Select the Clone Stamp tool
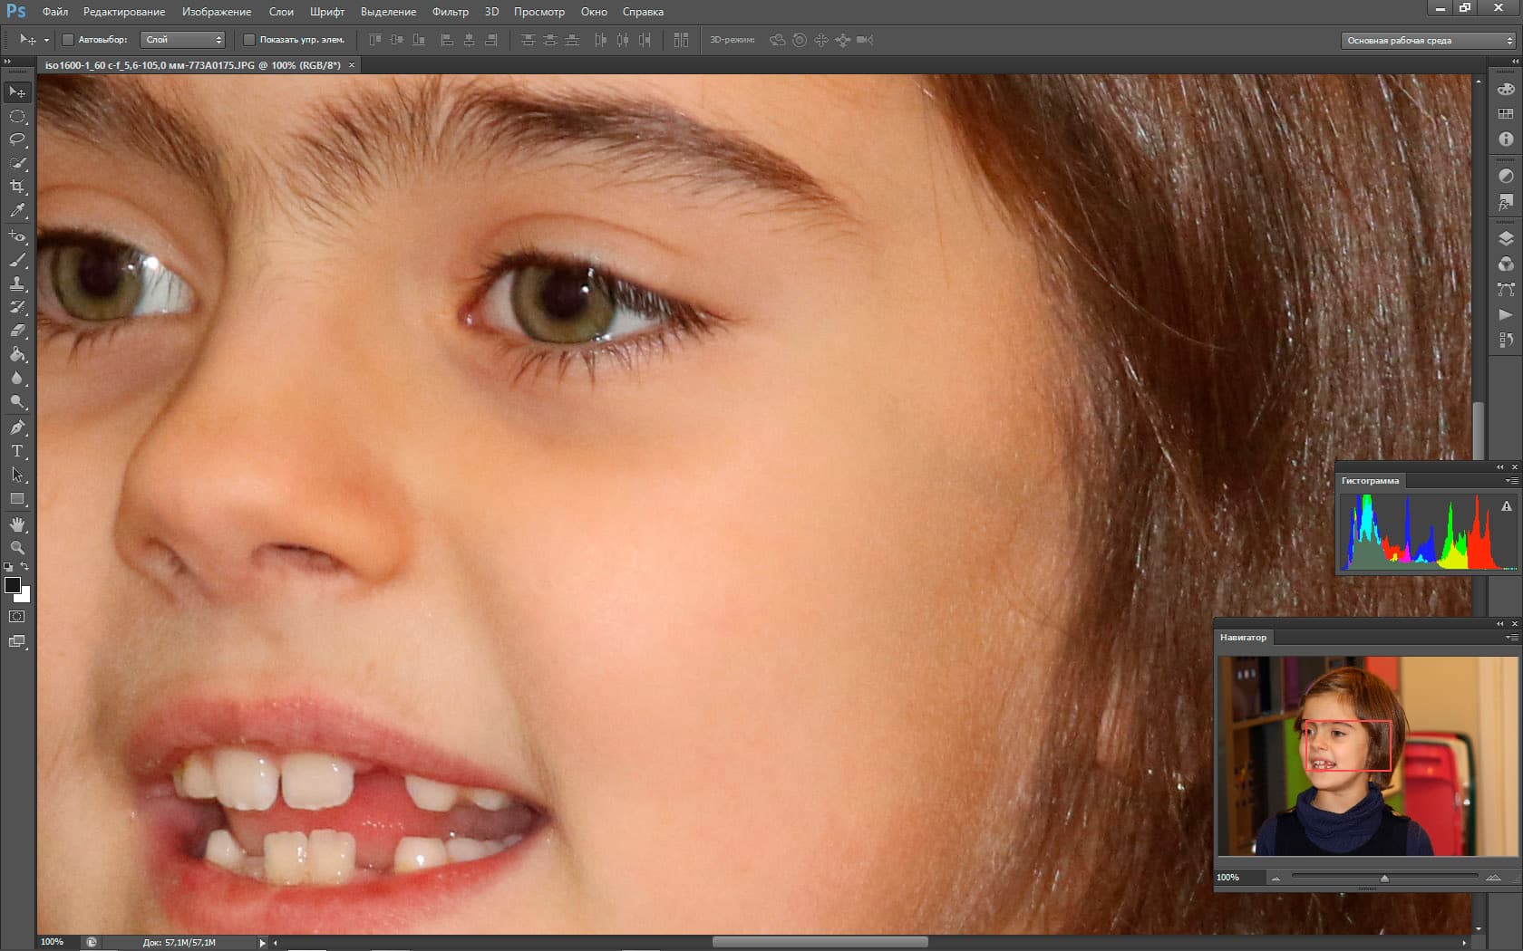This screenshot has height=951, width=1523. click(17, 283)
